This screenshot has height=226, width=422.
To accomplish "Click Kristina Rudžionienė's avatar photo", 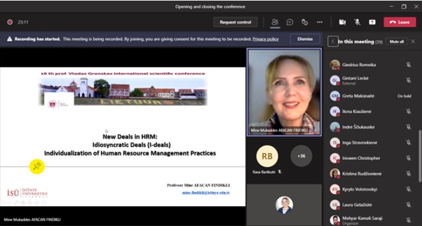I will pyautogui.click(x=335, y=174).
